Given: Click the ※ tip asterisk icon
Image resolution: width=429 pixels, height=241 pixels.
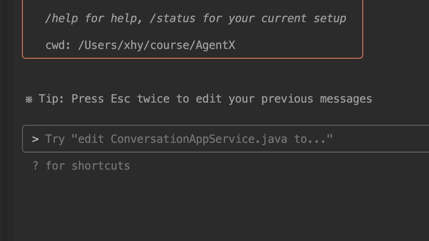Looking at the screenshot, I should (29, 99).
